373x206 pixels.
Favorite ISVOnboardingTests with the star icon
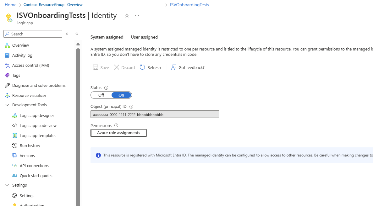pyautogui.click(x=127, y=15)
